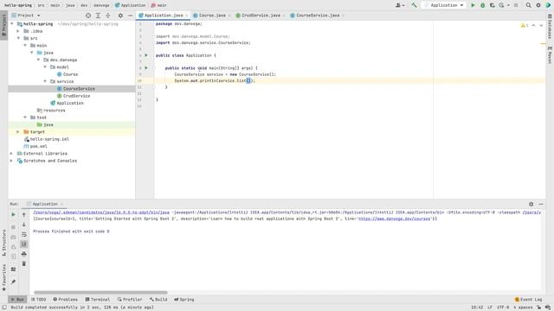This screenshot has height=311, width=554.
Task: Open the Spring tool window tab
Action: point(184,300)
